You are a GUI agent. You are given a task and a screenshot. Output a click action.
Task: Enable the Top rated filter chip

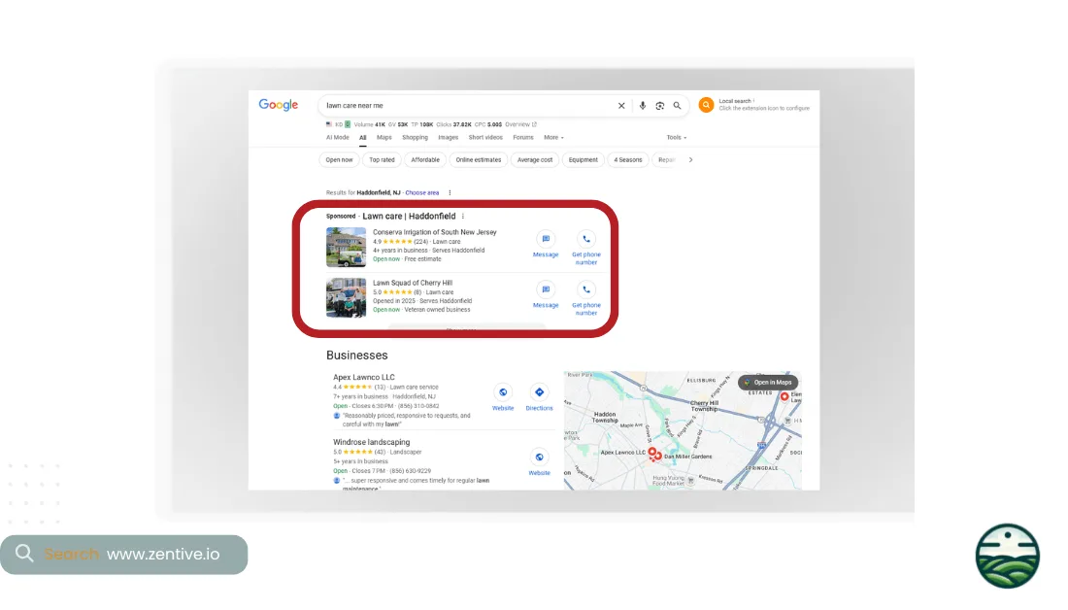[x=383, y=159]
